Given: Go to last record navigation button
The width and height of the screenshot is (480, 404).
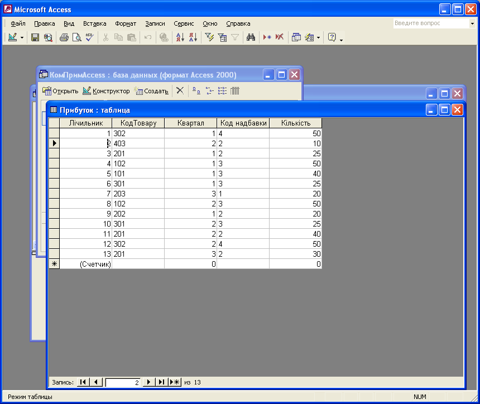Looking at the screenshot, I should (162, 382).
